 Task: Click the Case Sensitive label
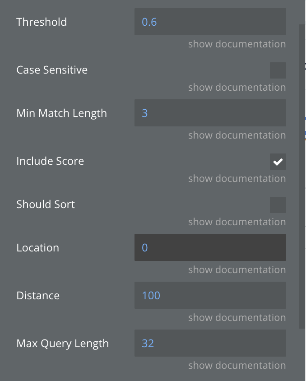click(x=52, y=70)
